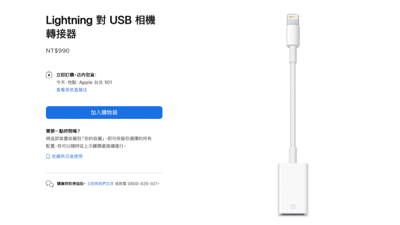Image resolution: width=400 pixels, height=225 pixels.
Task: Click the white cable in the product image
Action: click(x=293, y=104)
